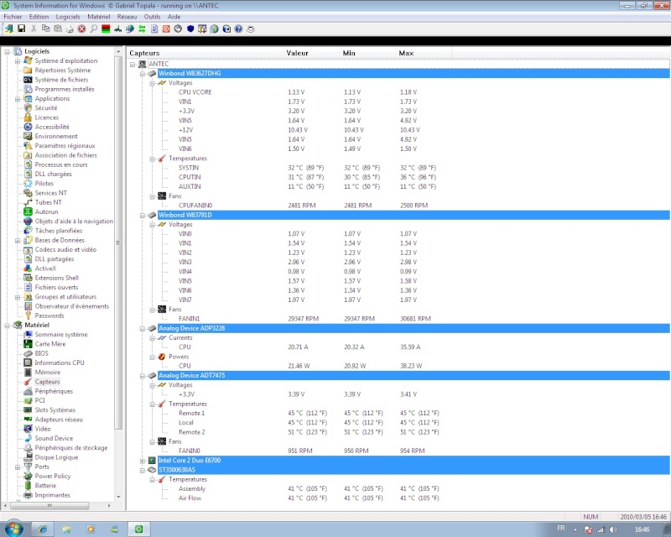
Task: Click the Capteurs column header
Action: tap(205, 53)
